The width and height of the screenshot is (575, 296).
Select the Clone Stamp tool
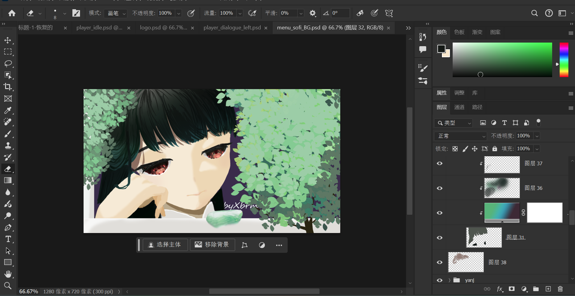click(8, 146)
